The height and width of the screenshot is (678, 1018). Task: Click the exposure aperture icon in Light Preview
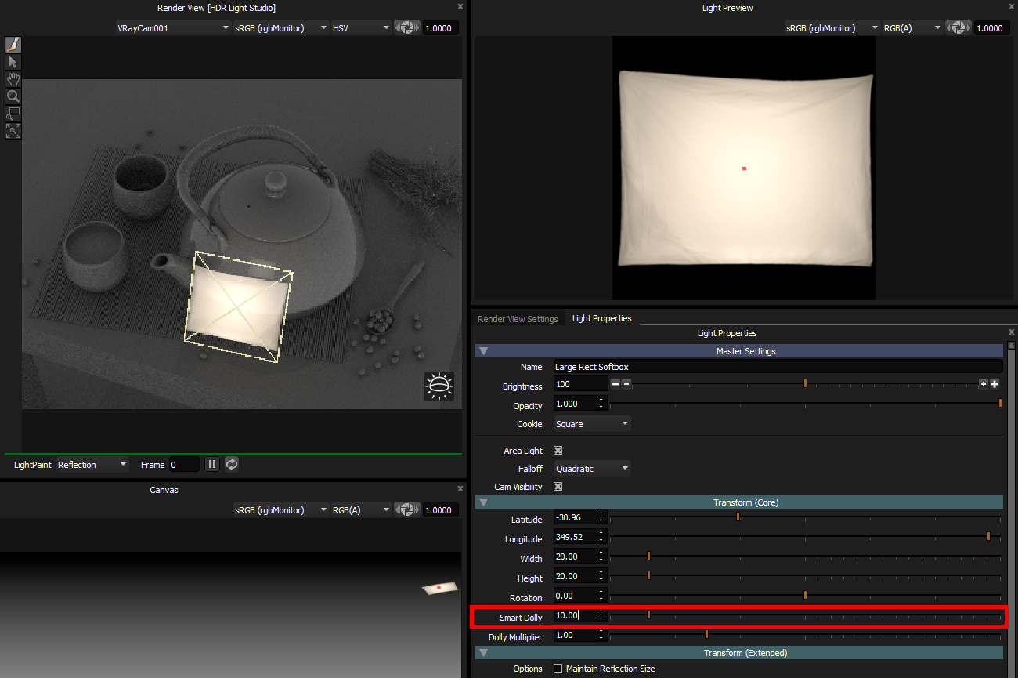(x=958, y=27)
